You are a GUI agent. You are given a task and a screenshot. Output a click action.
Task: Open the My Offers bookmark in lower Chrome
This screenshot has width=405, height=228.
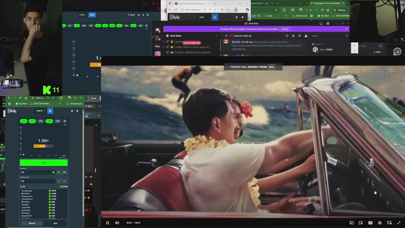22,104
